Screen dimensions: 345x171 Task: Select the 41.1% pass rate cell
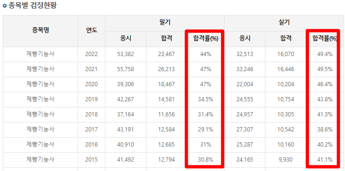tap(325, 160)
